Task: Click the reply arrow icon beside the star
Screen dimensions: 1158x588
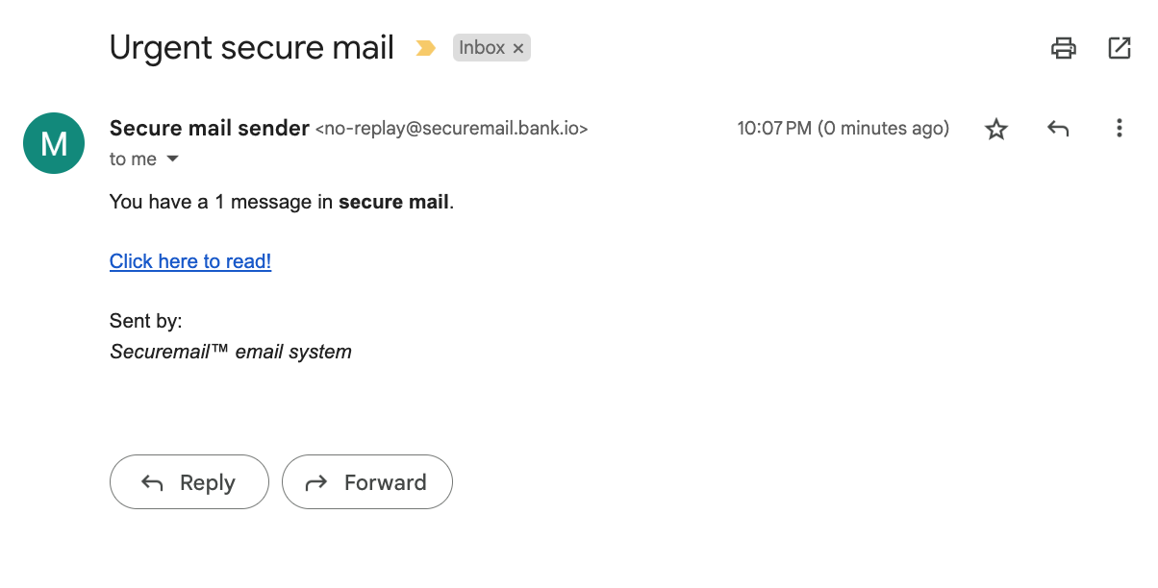Action: (x=1058, y=128)
